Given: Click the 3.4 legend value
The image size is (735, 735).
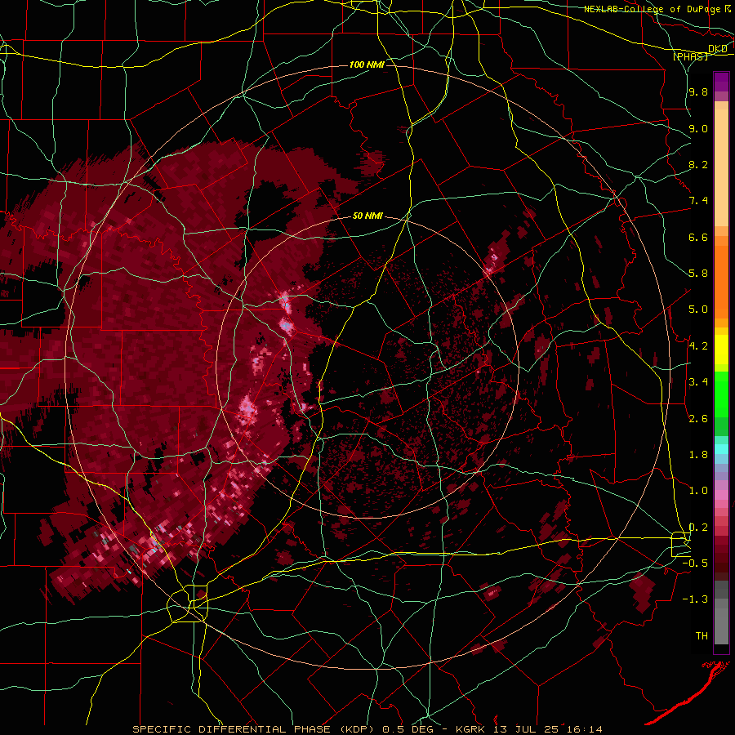Looking at the screenshot, I should tap(698, 382).
